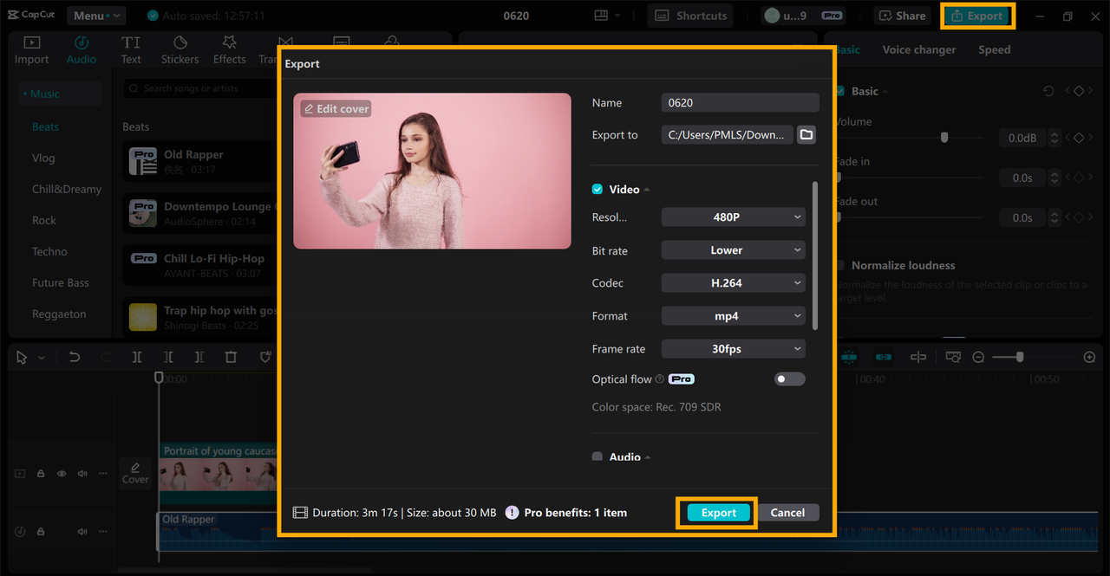This screenshot has height=576, width=1110.
Task: Switch to the Voice changer tab
Action: pyautogui.click(x=919, y=49)
